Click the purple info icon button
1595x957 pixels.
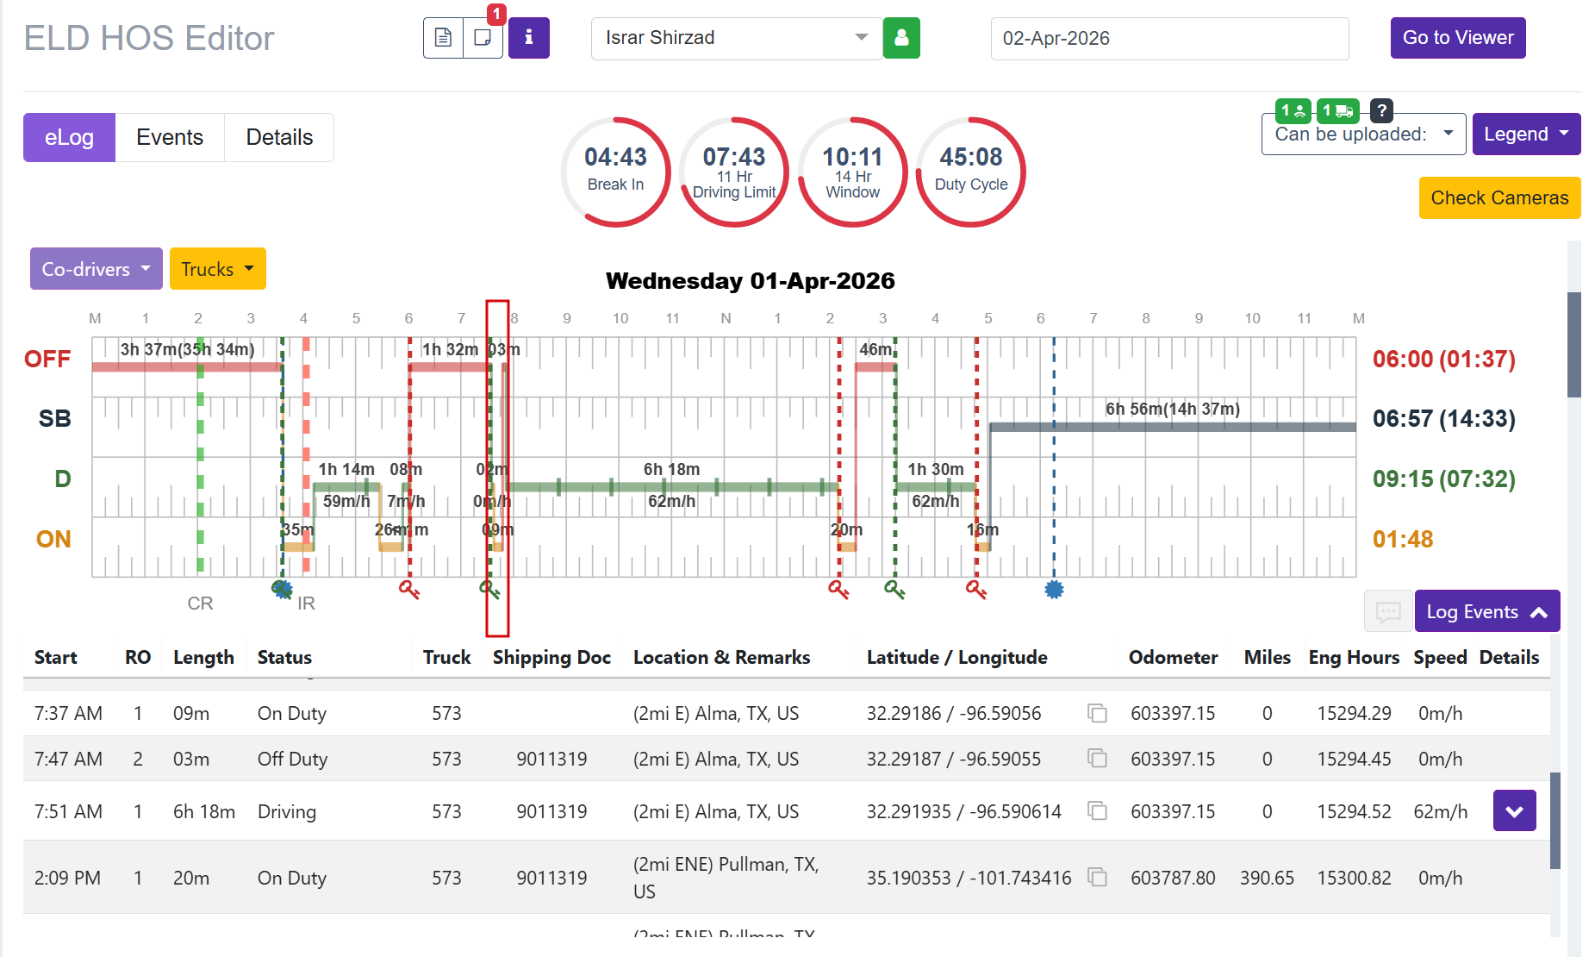(529, 38)
